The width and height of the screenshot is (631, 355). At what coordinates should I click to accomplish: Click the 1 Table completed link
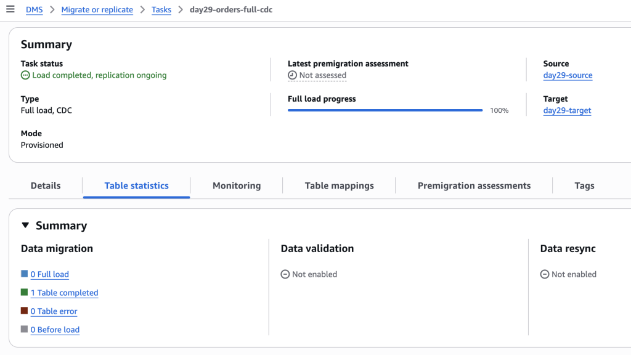(x=64, y=293)
